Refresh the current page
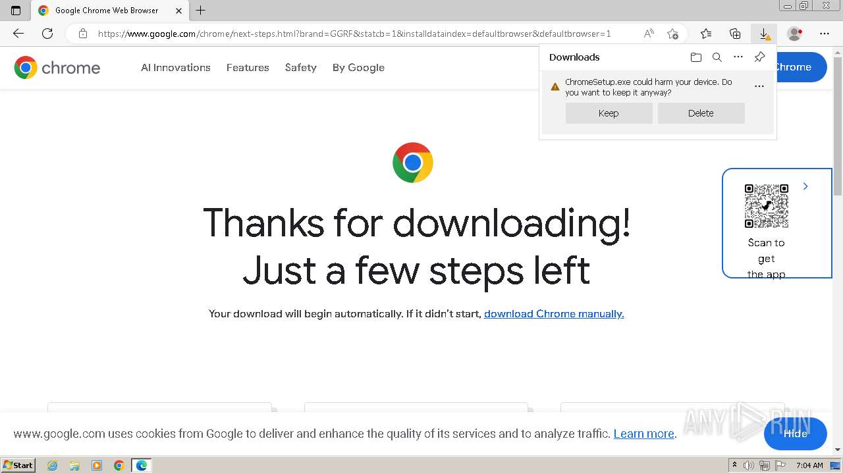Image resolution: width=843 pixels, height=474 pixels. coord(47,34)
